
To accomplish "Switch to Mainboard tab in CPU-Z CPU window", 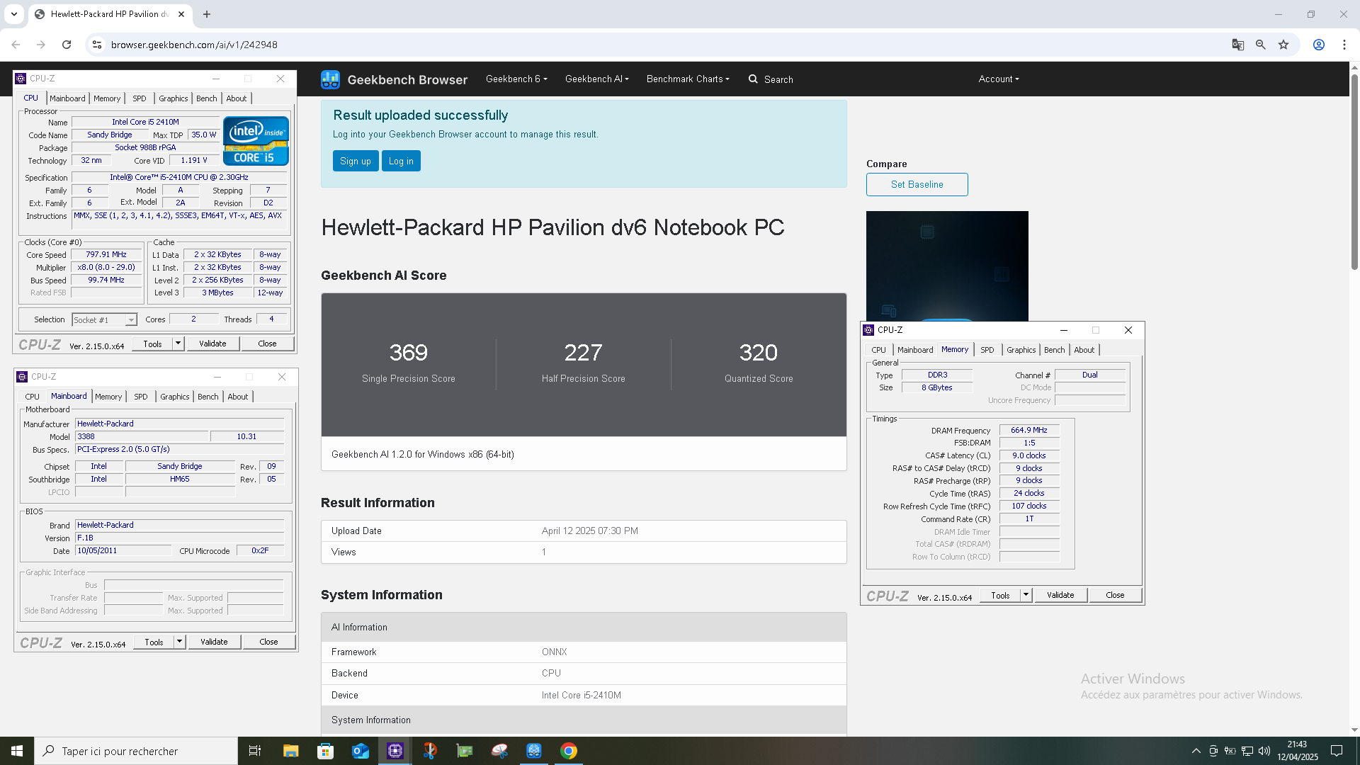I will tap(67, 98).
